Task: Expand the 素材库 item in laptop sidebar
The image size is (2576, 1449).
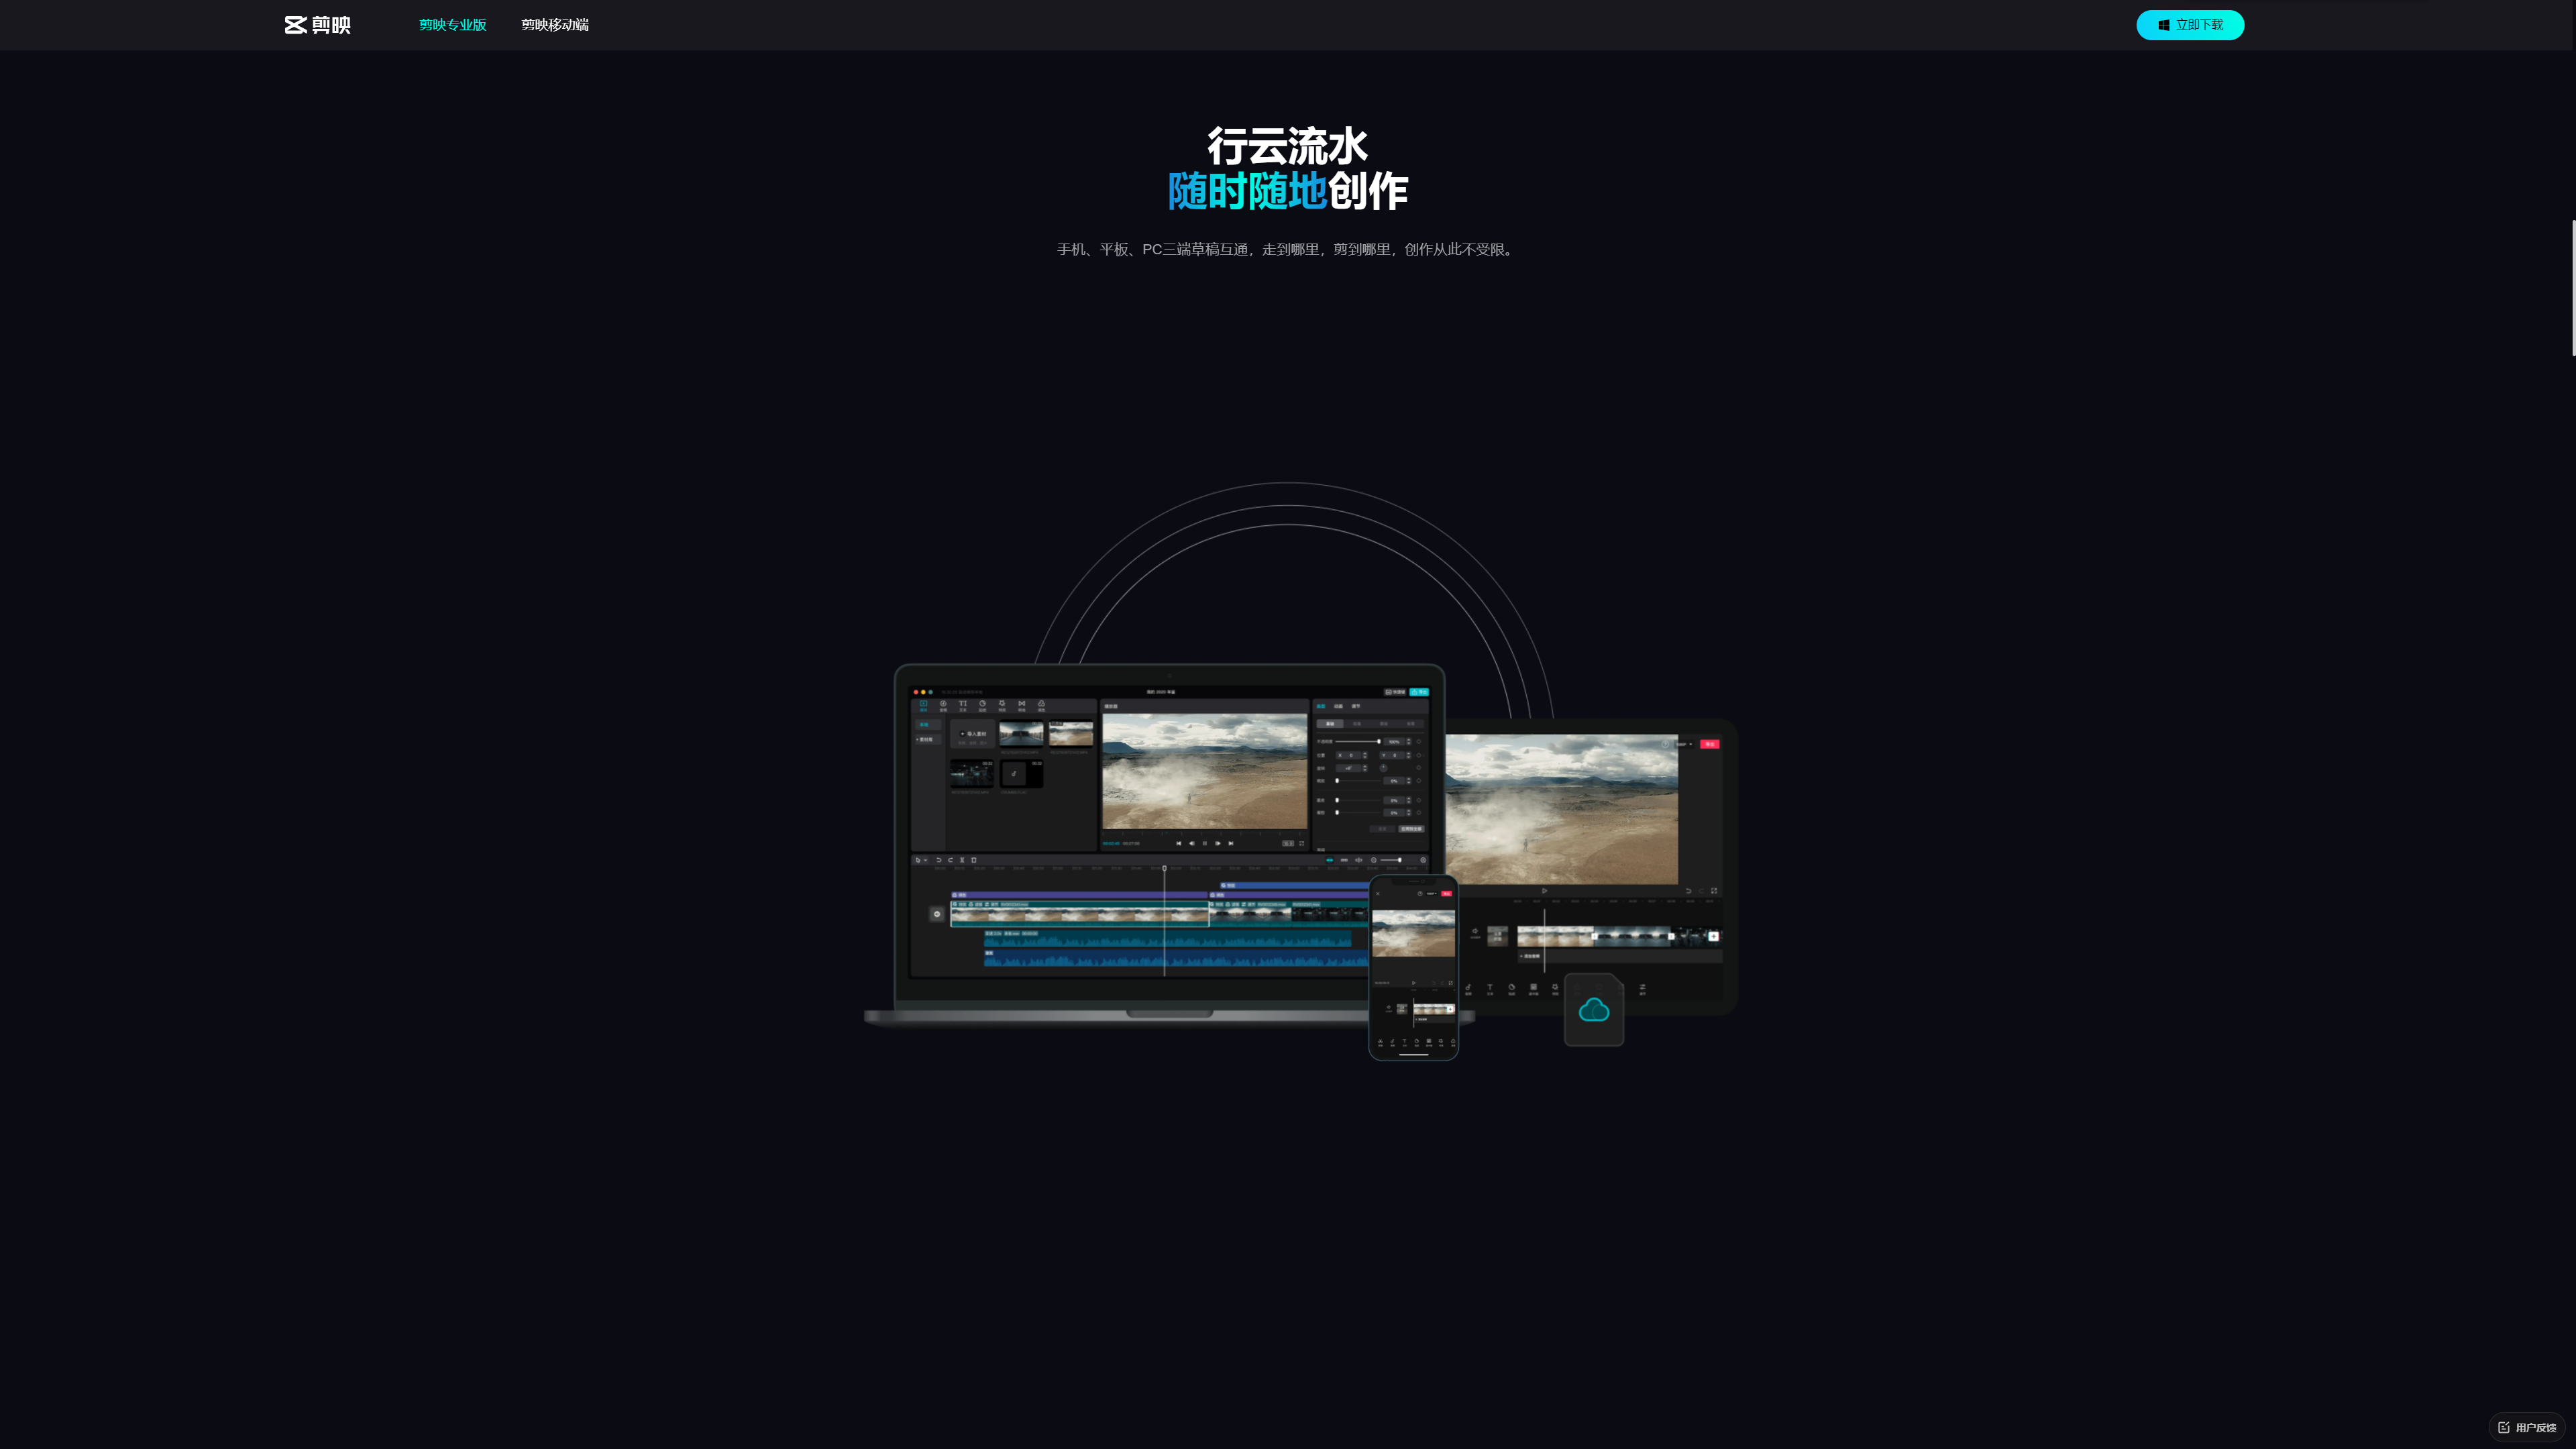Action: tap(926, 740)
